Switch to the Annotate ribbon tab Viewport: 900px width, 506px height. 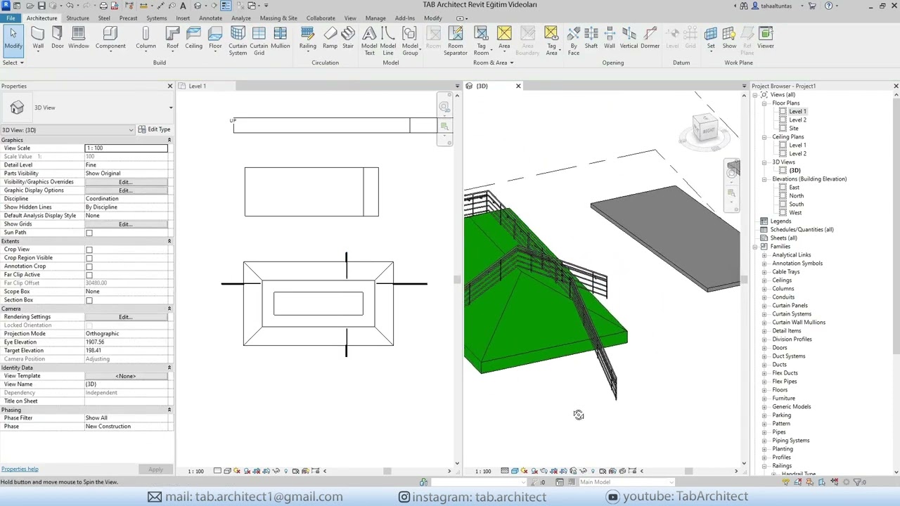pos(210,18)
